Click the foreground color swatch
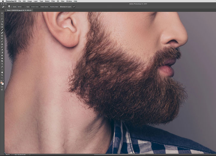 (1, 82)
